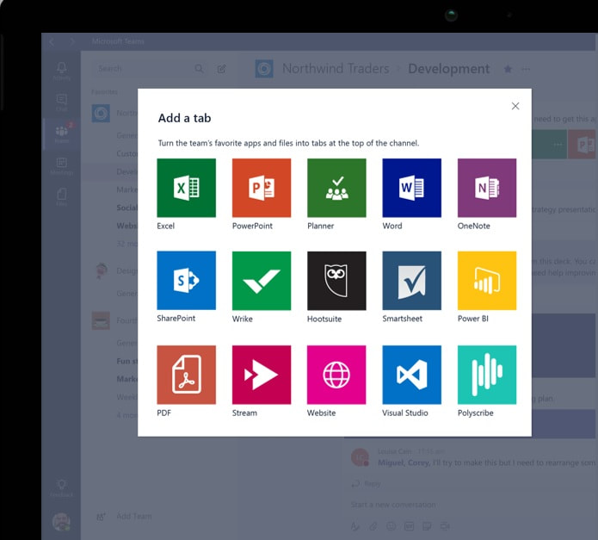598x540 pixels.
Task: Select the Northwind team icon in list
Action: [101, 114]
